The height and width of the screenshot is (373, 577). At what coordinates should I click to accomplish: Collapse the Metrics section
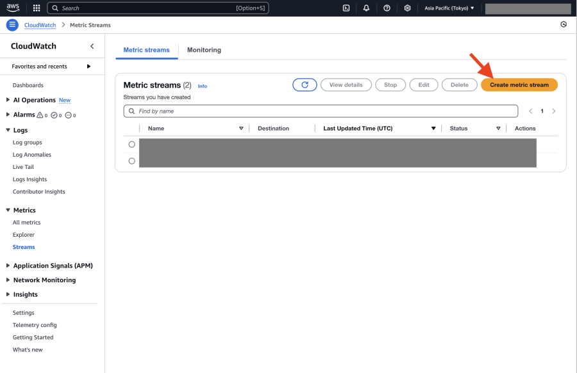pos(8,210)
